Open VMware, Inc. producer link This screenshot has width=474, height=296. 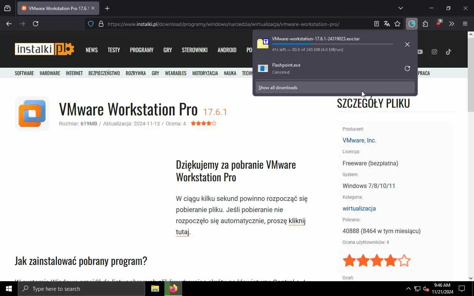(x=359, y=140)
